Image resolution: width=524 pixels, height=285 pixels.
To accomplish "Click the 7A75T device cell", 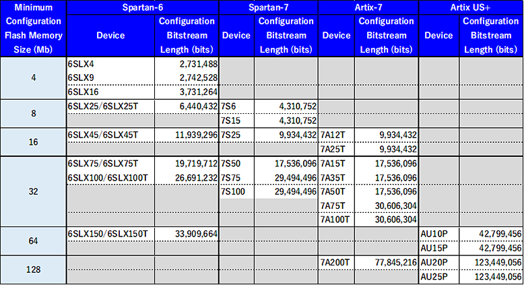I will pyautogui.click(x=336, y=205).
